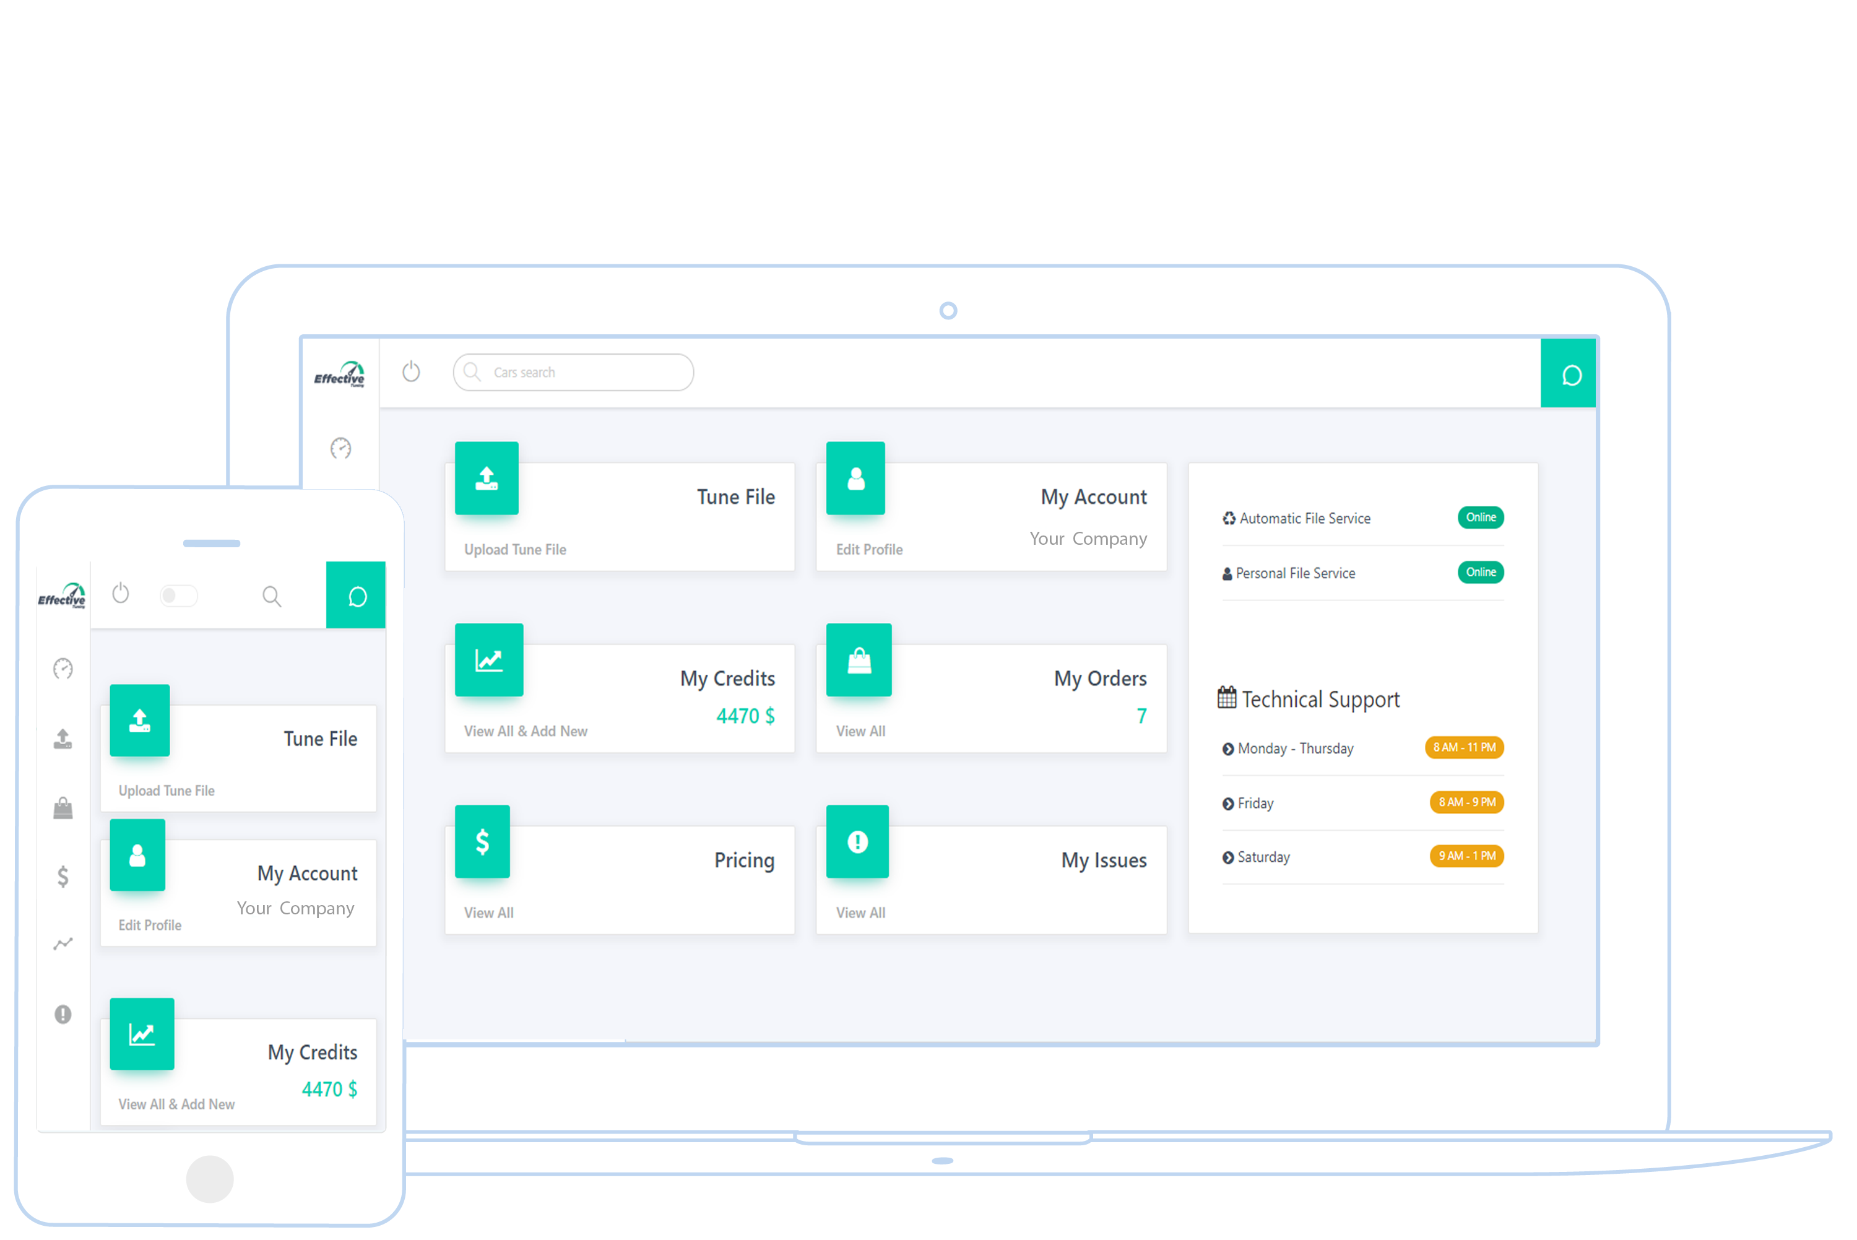
Task: Click Online badge for Automatic File Service
Action: coord(1481,517)
